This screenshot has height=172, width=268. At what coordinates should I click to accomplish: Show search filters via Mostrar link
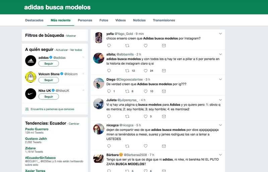pyautogui.click(x=71, y=36)
